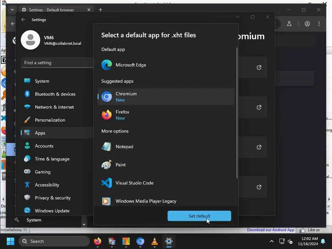Click the Find a setting search box
The image size is (332, 249).
[x=57, y=63]
